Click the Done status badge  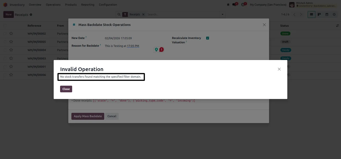coord(285,34)
